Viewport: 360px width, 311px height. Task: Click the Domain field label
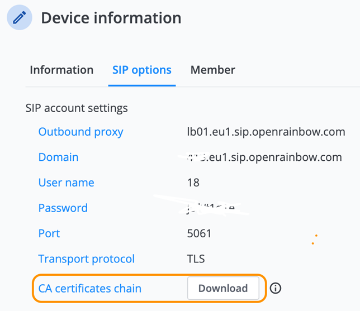point(58,157)
